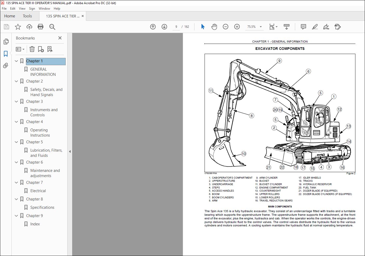The image size is (365, 256).
Task: Collapse Chapter 2 bookmark
Action: click(x=16, y=81)
